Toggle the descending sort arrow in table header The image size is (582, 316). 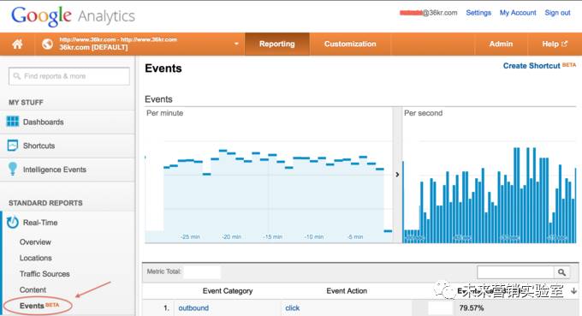coord(573,291)
